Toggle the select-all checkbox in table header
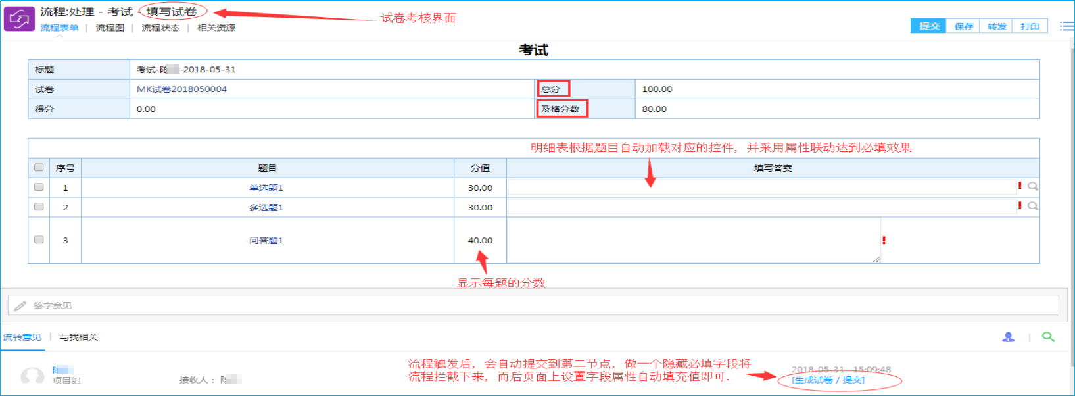The width and height of the screenshot is (1075, 396). 39,168
